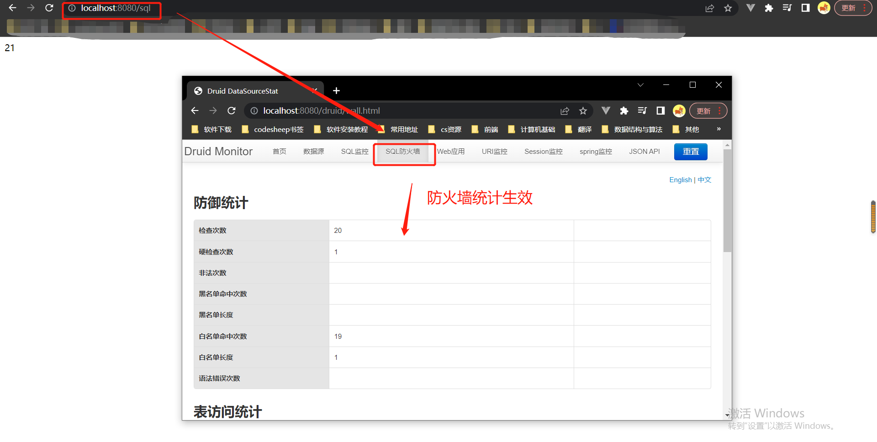Show more bookmarks with » chevron
Screen dimensions: 877x442
point(719,129)
